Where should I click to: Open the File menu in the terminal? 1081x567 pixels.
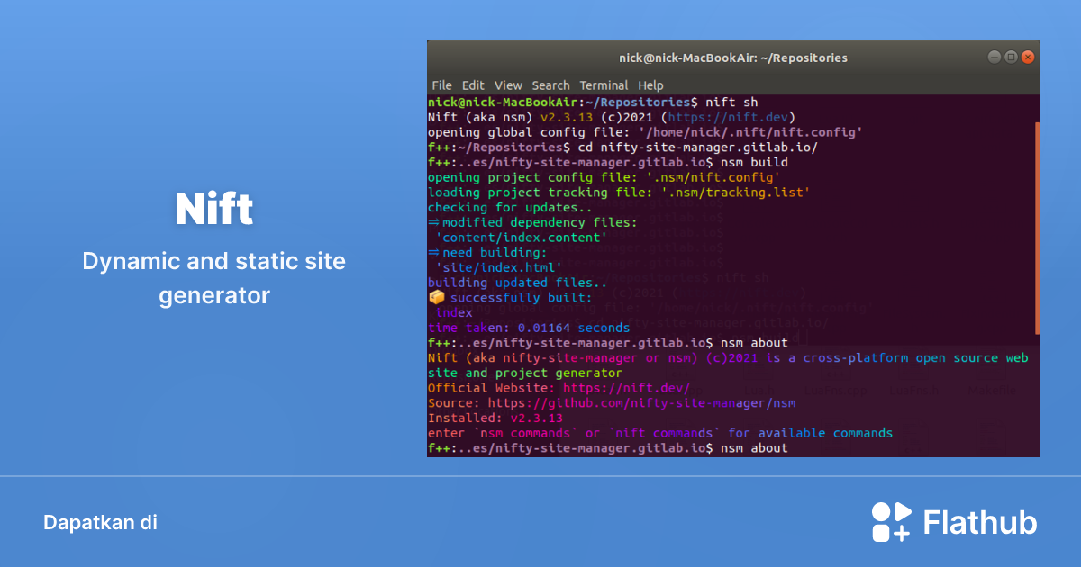(441, 85)
